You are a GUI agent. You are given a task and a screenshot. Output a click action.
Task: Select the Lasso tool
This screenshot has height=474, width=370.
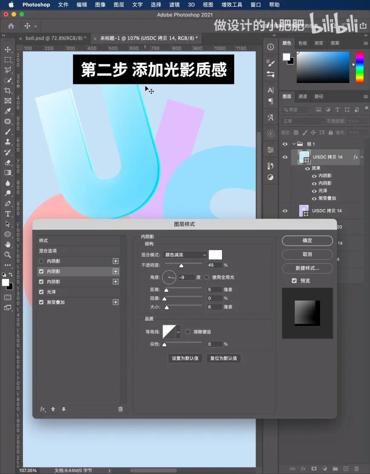(x=8, y=70)
